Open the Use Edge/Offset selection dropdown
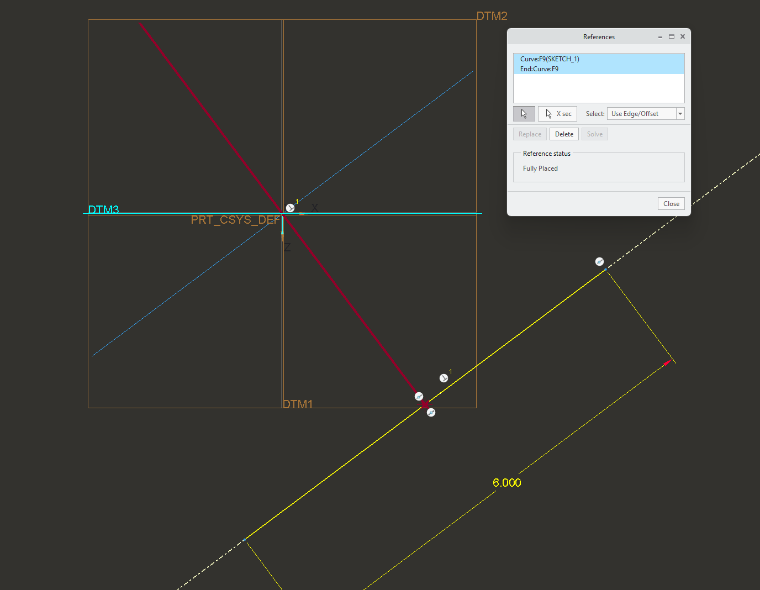 click(x=680, y=113)
